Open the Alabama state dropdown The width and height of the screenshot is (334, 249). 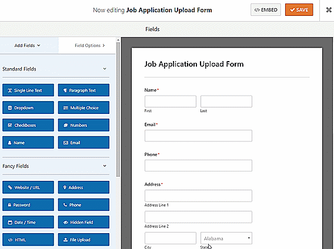pyautogui.click(x=226, y=238)
